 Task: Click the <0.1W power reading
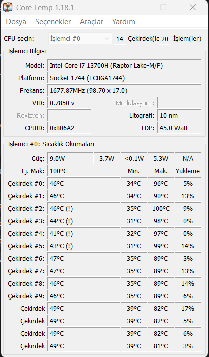pyautogui.click(x=134, y=158)
